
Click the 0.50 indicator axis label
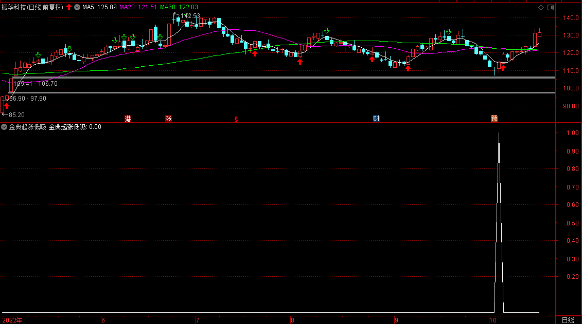pyautogui.click(x=573, y=223)
